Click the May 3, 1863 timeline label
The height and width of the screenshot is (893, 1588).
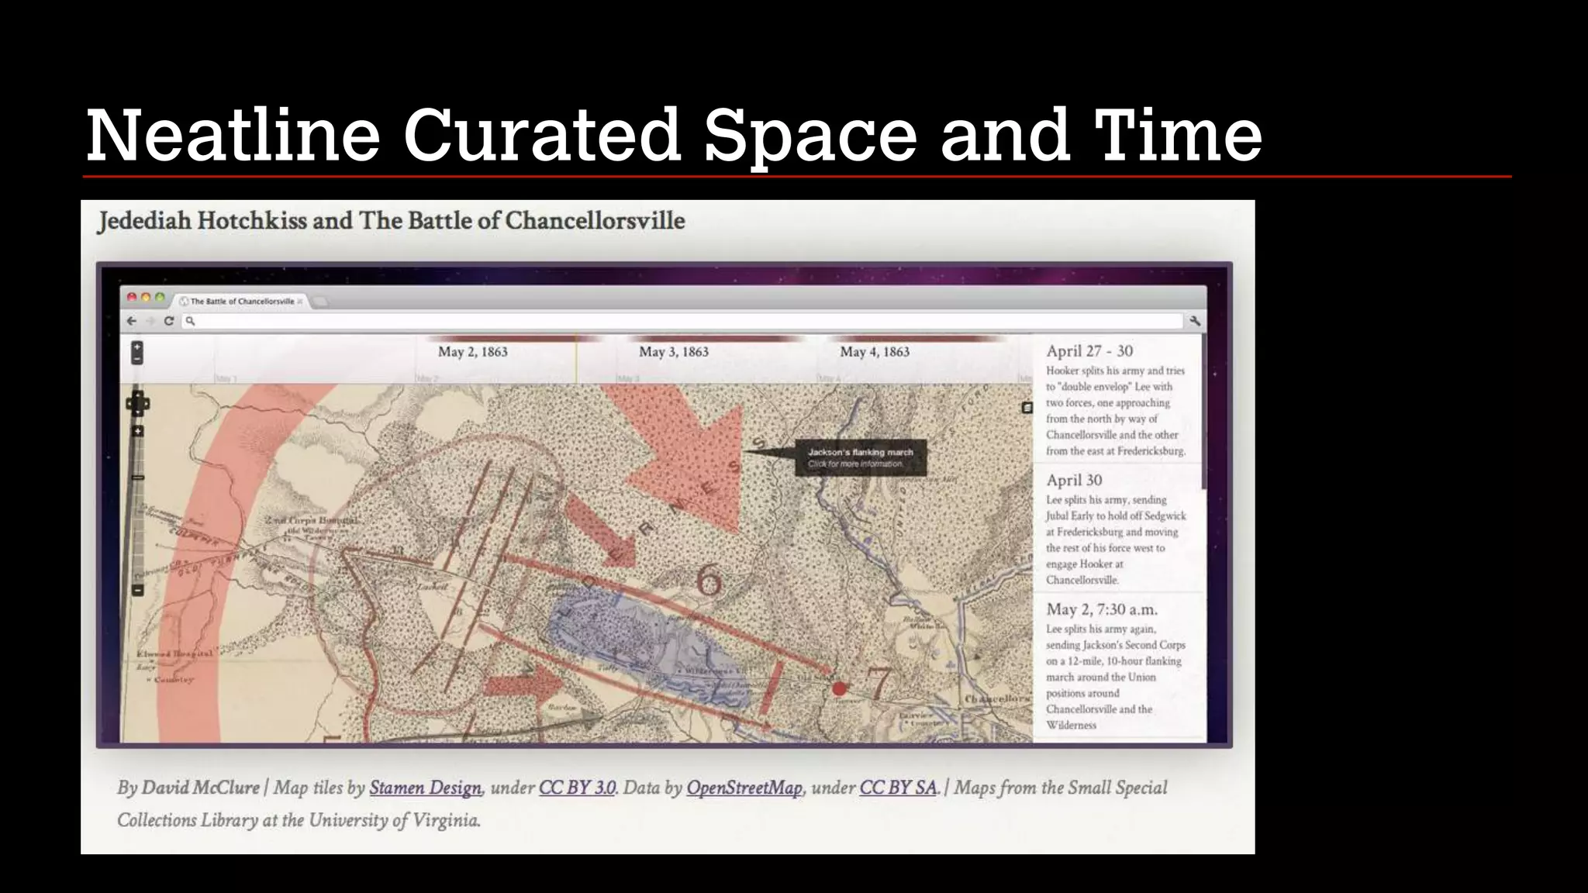coord(674,352)
